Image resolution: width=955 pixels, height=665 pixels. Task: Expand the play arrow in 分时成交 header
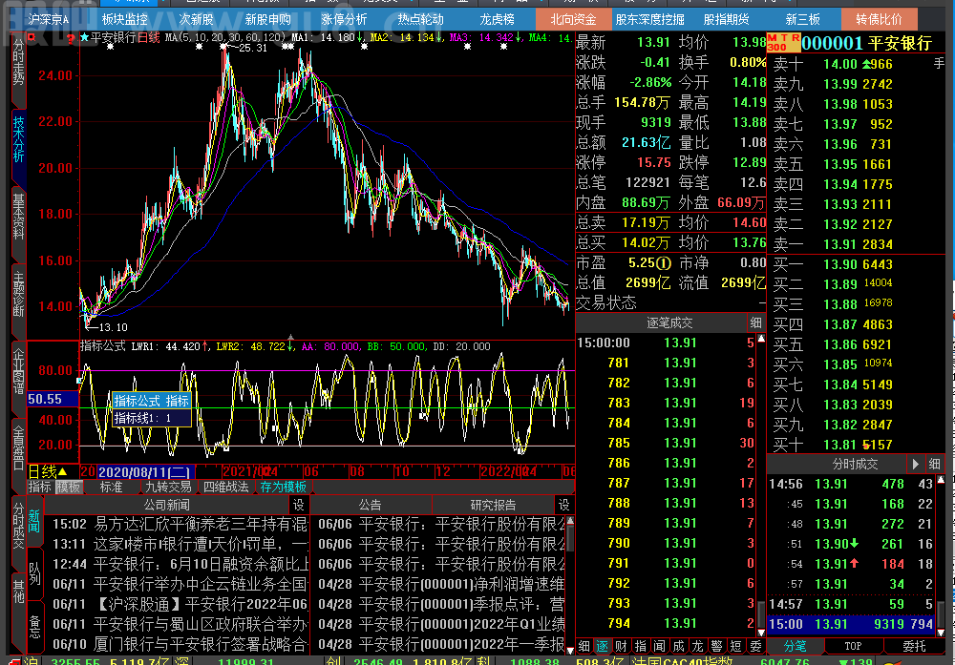click(916, 465)
